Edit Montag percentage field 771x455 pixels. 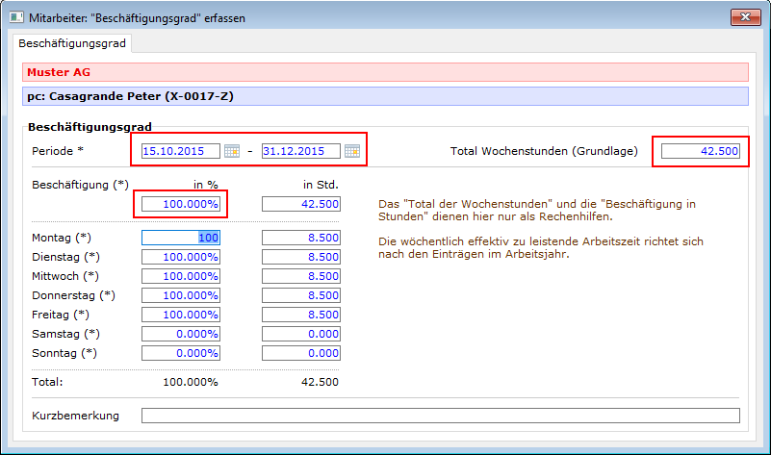182,238
